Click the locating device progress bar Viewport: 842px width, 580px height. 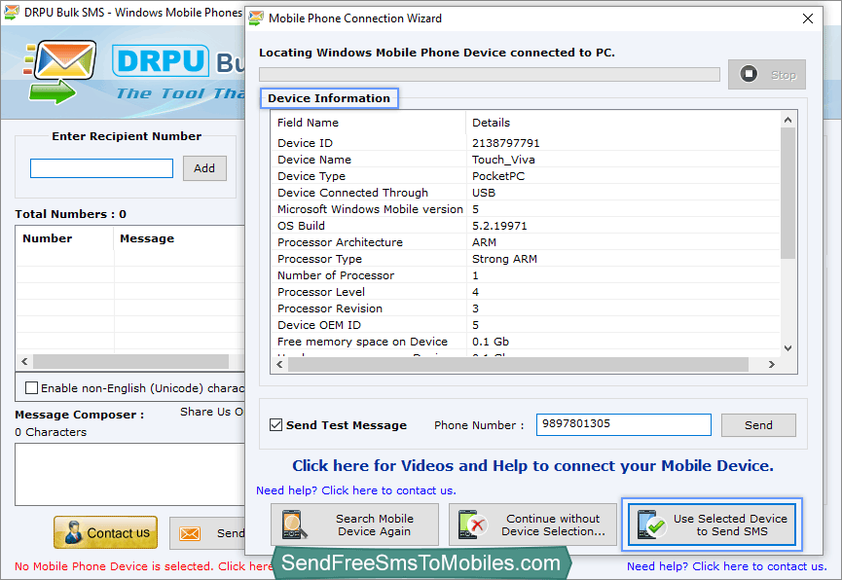tap(490, 74)
